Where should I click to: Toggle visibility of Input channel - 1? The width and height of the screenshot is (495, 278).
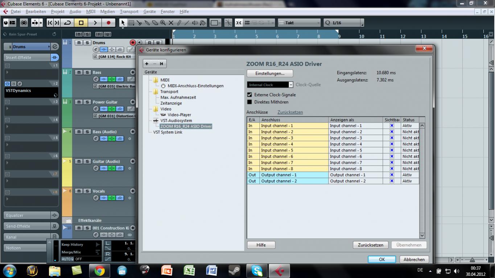pos(392,126)
